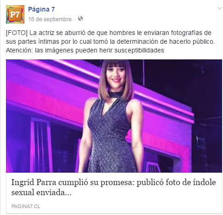Click the orange P7 logo square
Image resolution: width=223 pixels, height=215 pixels.
pyautogui.click(x=15, y=15)
